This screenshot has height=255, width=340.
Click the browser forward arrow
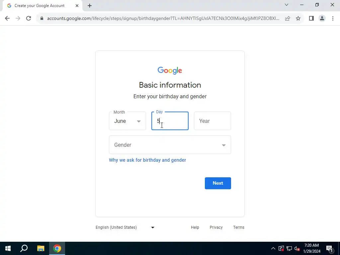[18, 19]
